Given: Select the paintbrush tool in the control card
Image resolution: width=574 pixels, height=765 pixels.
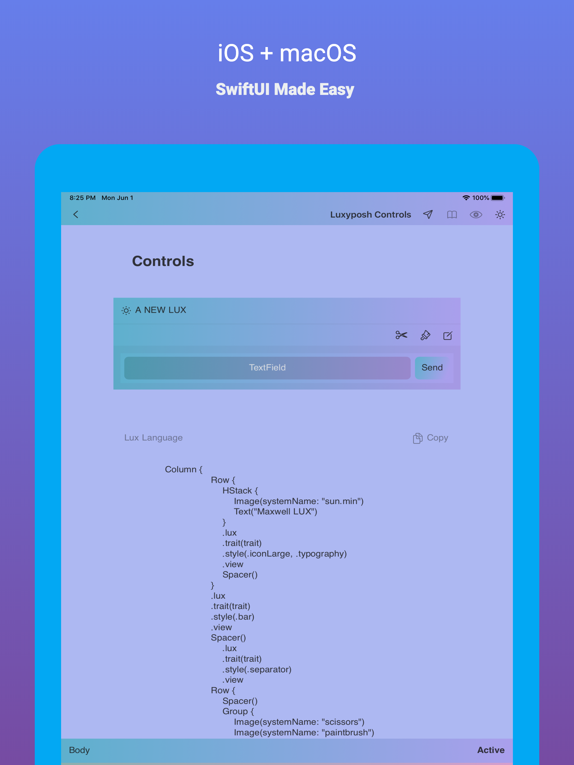Looking at the screenshot, I should point(425,335).
